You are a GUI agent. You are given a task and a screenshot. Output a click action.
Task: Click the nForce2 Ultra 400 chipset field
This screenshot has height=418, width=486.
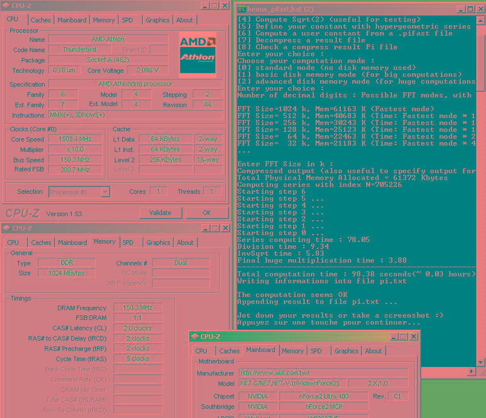(x=324, y=397)
